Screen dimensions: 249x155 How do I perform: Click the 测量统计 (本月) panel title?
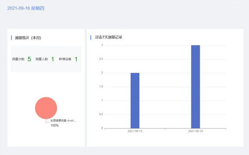point(28,38)
